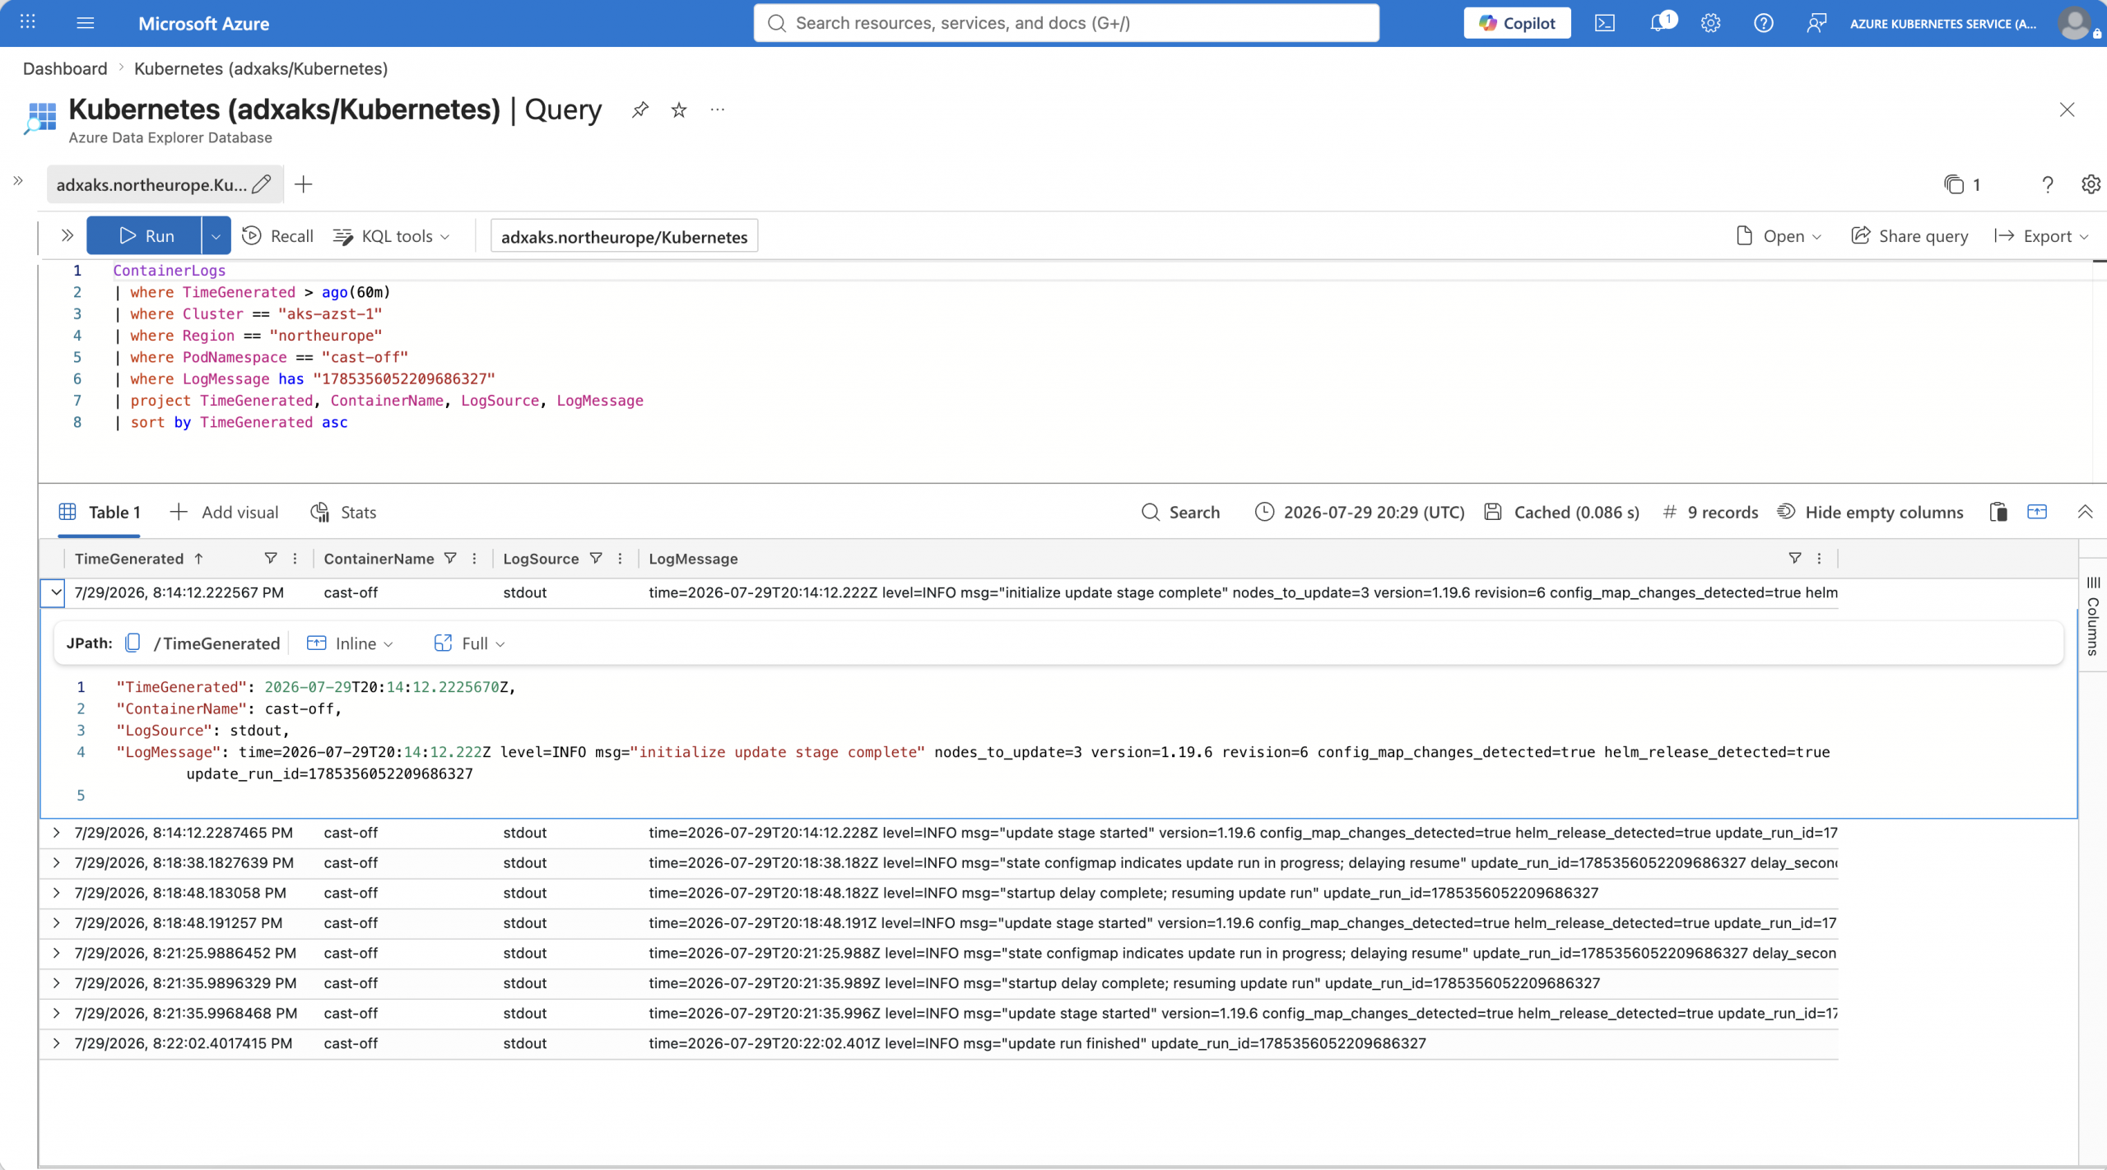Open the portal hamburger menu
This screenshot has height=1170, width=2107.
pyautogui.click(x=86, y=23)
